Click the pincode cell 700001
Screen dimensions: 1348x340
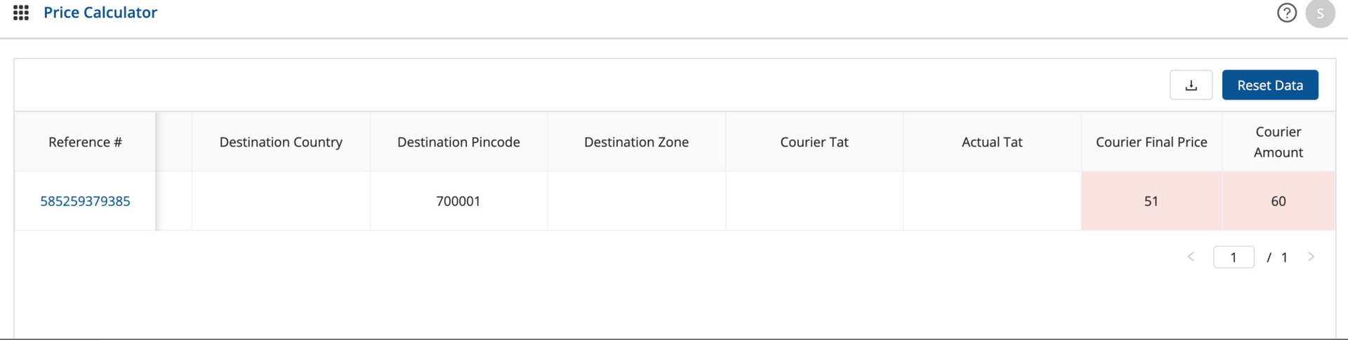click(458, 201)
